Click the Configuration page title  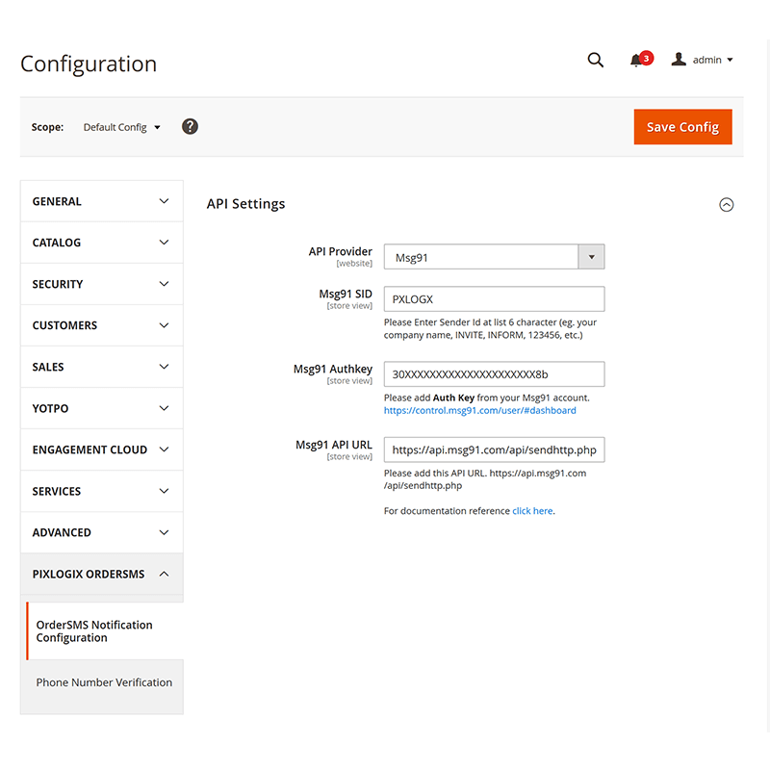pos(89,64)
